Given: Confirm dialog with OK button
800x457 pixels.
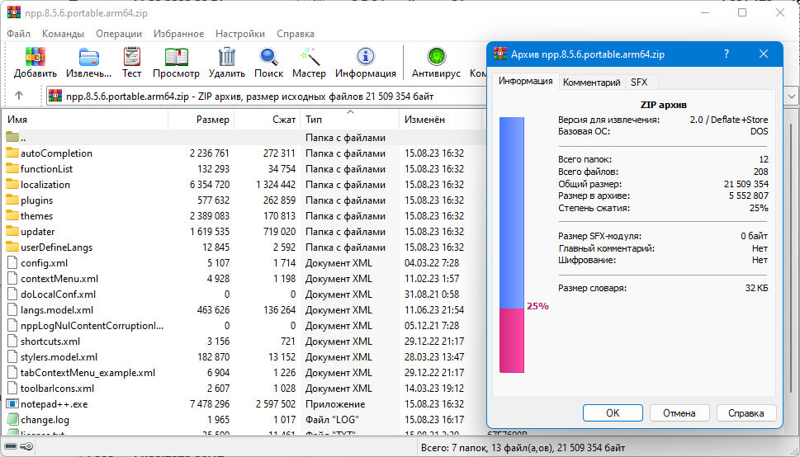Looking at the screenshot, I should click(613, 412).
